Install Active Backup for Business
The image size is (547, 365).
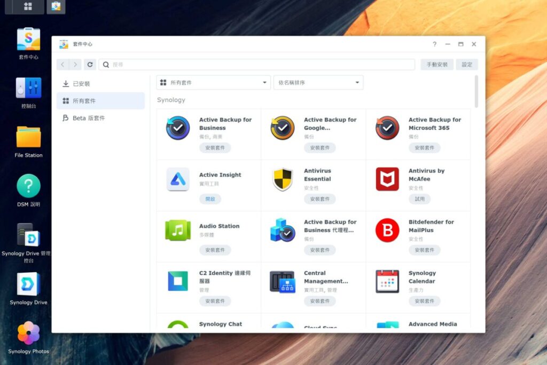click(215, 148)
